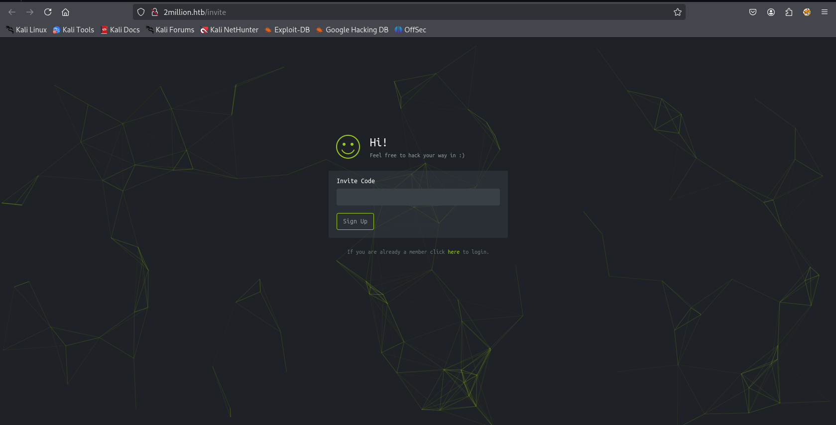Focus the URL address bar
Viewport: 836px width, 425px height.
click(398, 12)
